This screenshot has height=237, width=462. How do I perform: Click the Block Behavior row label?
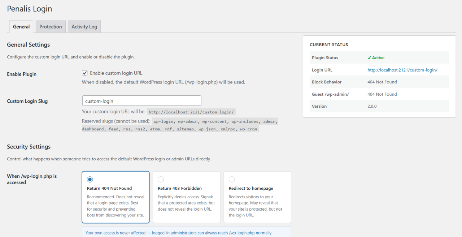[x=327, y=82]
